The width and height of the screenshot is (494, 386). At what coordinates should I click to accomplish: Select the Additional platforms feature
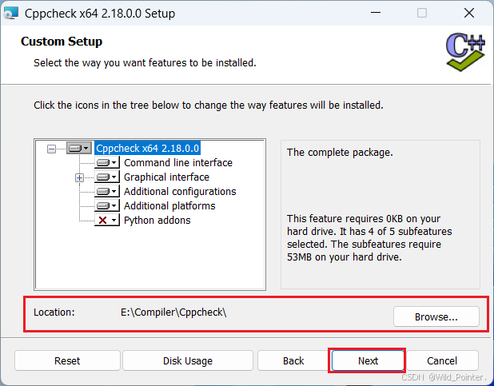pos(169,205)
